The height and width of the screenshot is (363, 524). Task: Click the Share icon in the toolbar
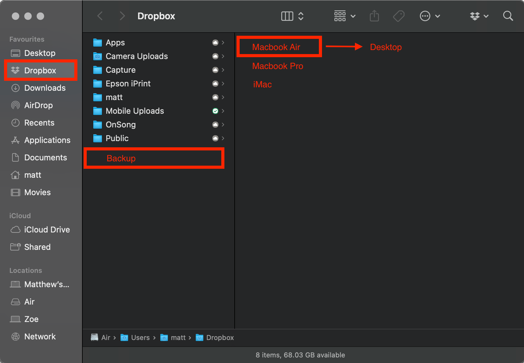tap(374, 16)
